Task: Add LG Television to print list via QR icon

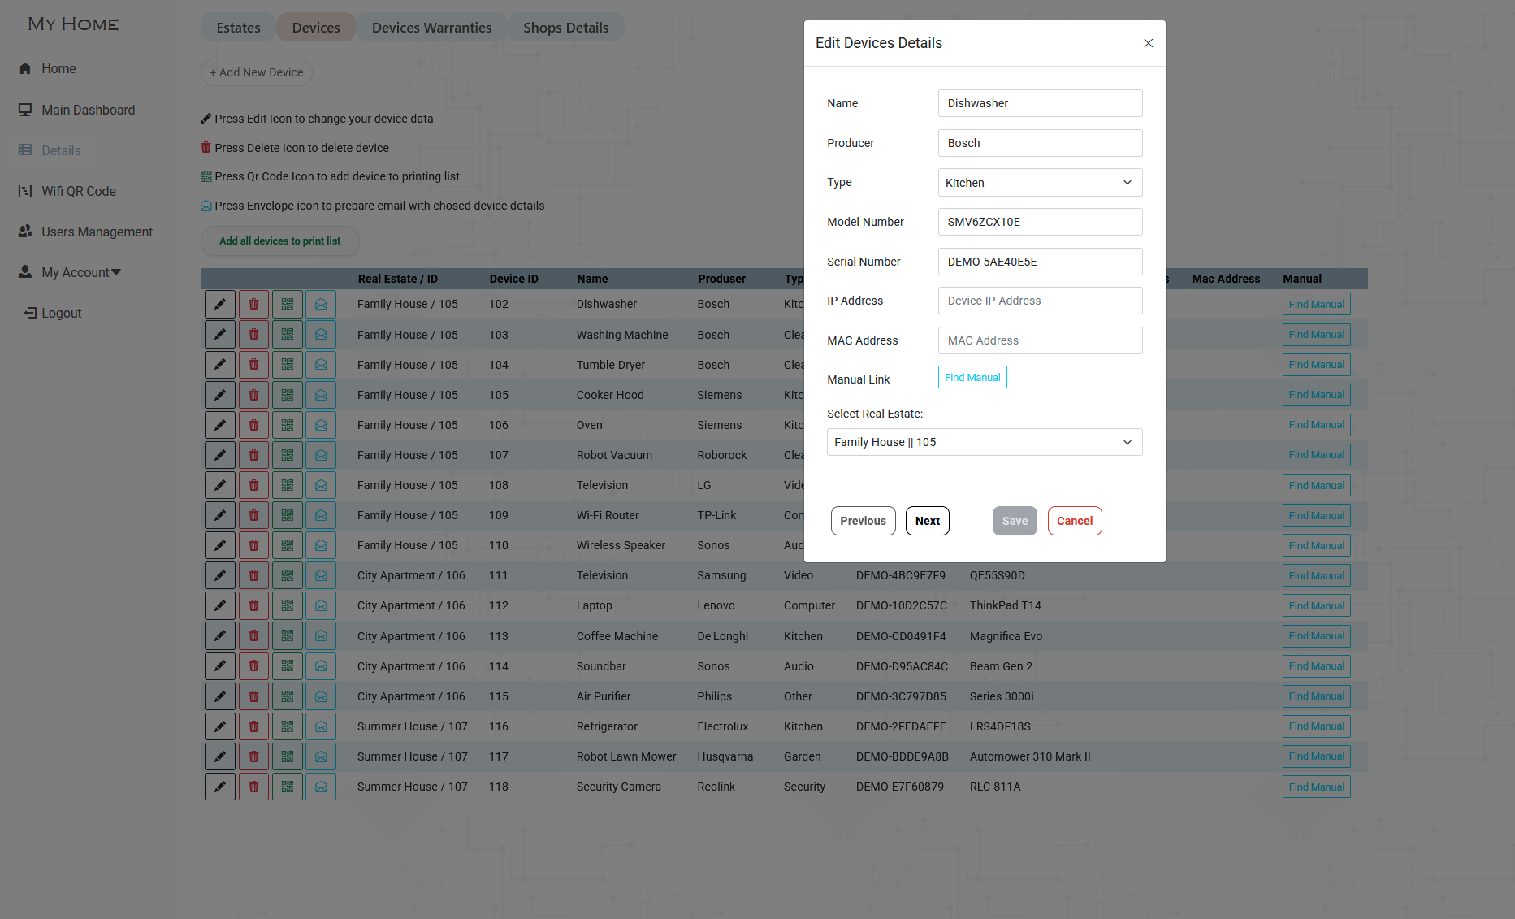Action: coord(288,485)
